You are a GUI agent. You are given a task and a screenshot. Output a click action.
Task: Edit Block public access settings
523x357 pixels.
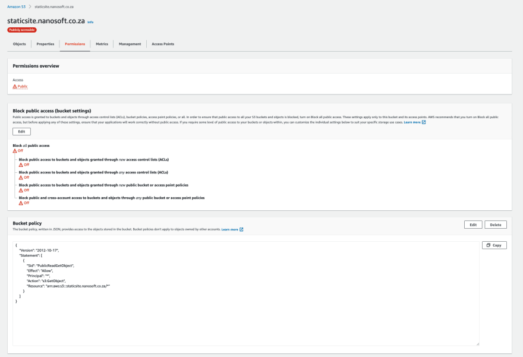click(21, 132)
